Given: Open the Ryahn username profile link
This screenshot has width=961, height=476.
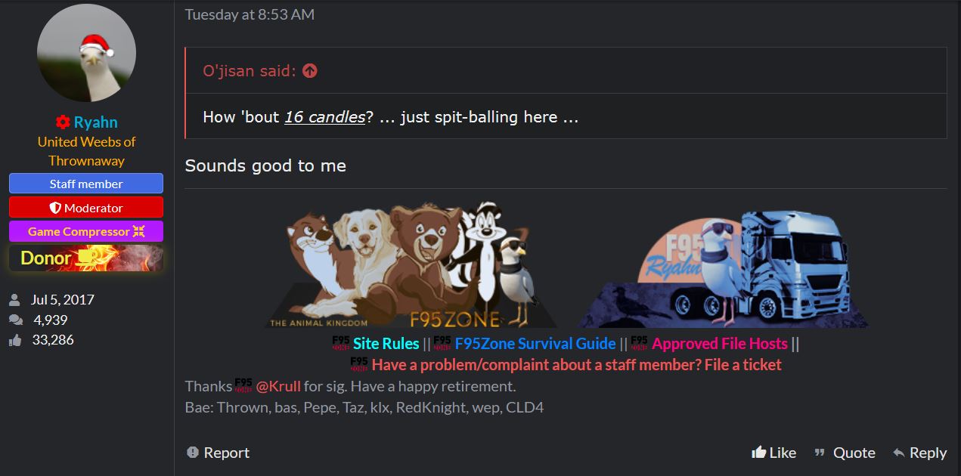Looking at the screenshot, I should [95, 122].
